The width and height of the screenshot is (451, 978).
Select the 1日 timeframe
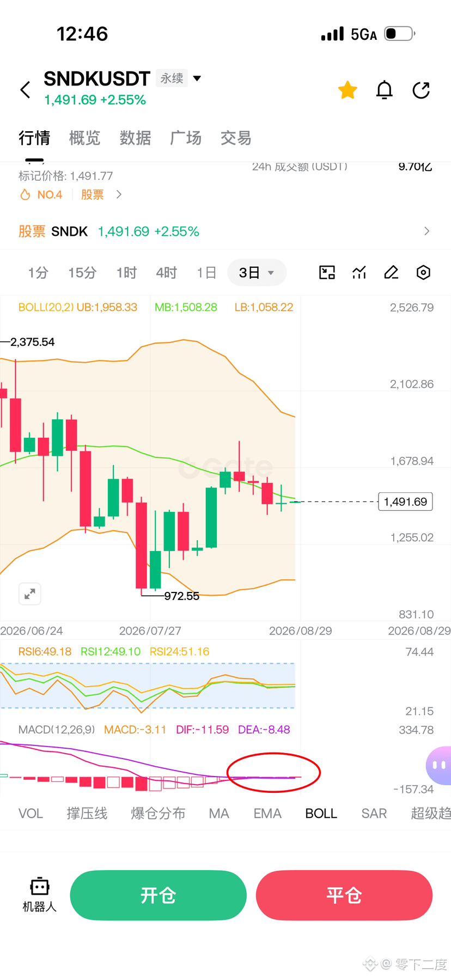pos(207,273)
